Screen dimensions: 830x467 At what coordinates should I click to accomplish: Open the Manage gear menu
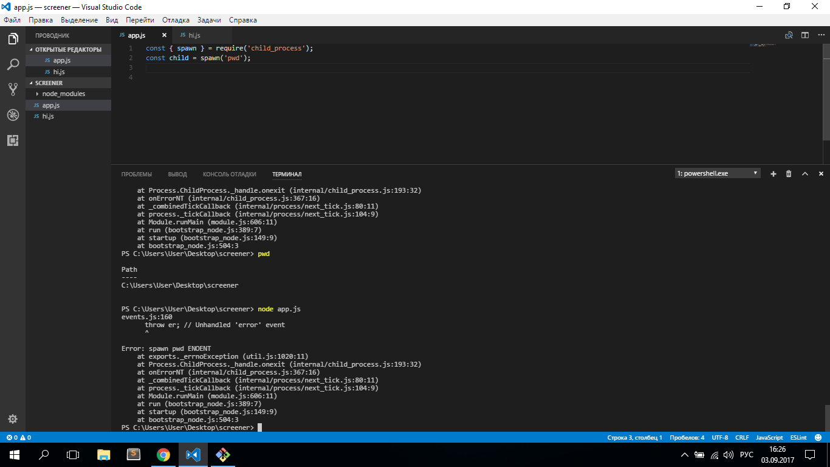click(13, 419)
